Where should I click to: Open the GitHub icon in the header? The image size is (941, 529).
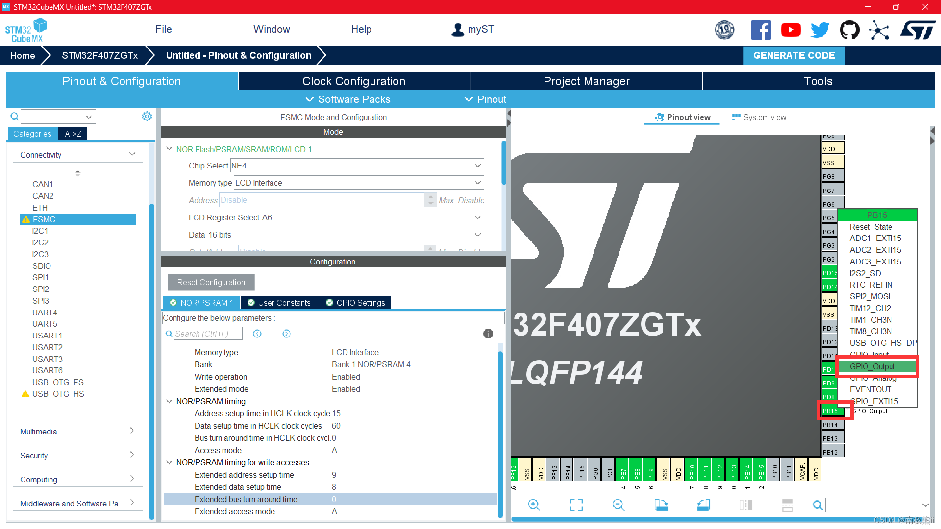[x=849, y=29]
